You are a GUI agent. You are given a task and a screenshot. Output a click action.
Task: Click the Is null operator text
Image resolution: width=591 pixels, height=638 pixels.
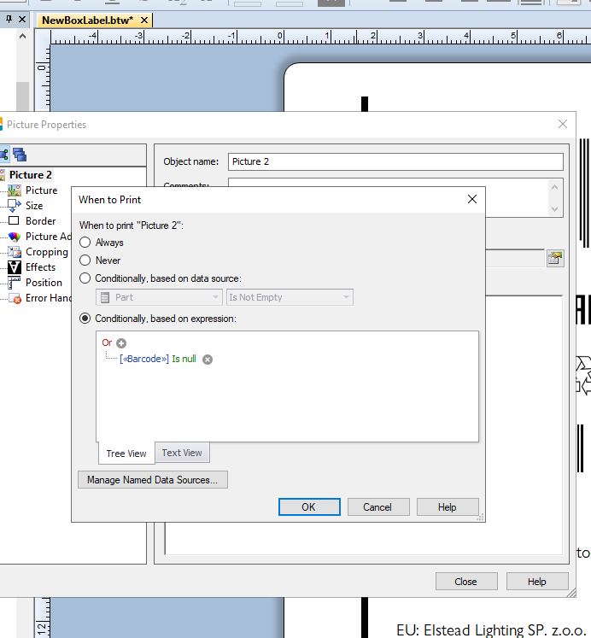click(x=184, y=359)
